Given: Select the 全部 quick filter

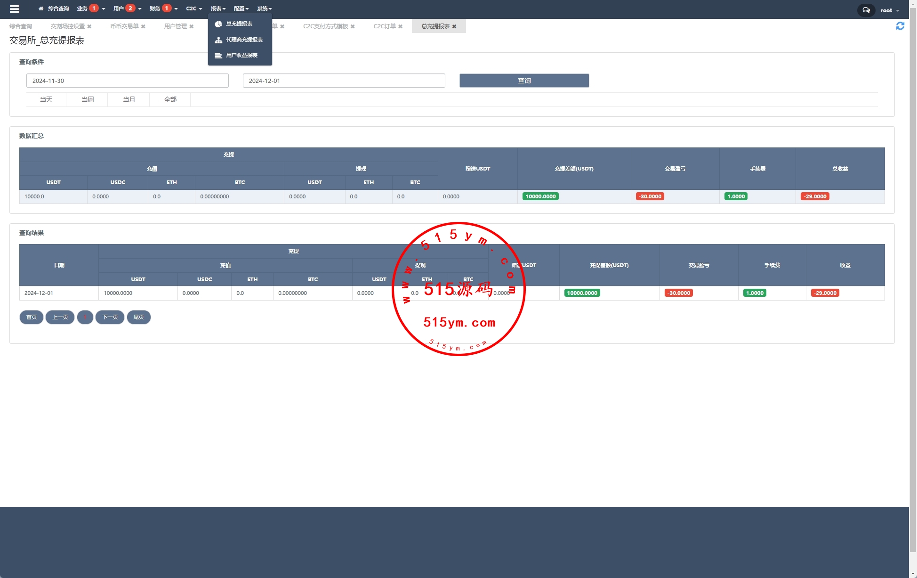Looking at the screenshot, I should pyautogui.click(x=170, y=99).
